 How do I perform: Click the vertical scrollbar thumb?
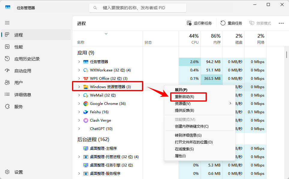pyautogui.click(x=287, y=54)
